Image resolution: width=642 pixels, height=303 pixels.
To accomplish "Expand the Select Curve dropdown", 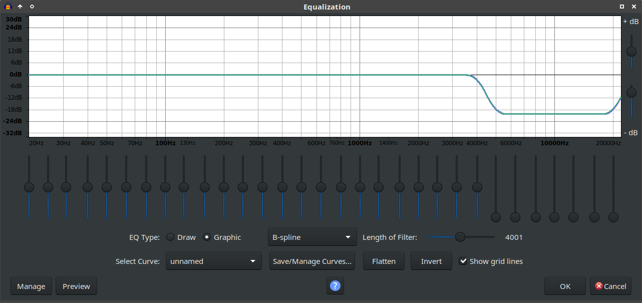I will pos(213,261).
